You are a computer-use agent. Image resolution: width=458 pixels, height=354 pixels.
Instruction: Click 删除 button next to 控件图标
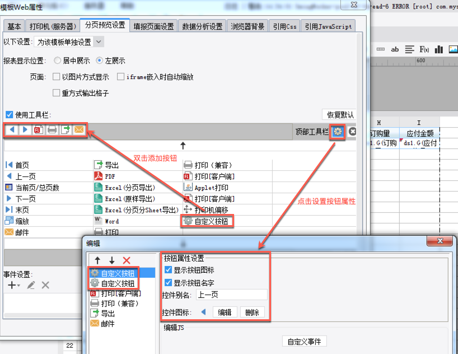253,313
